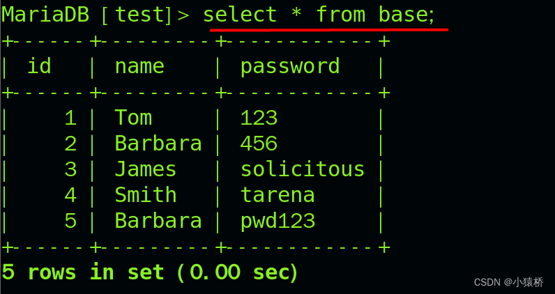The width and height of the screenshot is (555, 294).
Task: Click the password column header
Action: tap(290, 66)
